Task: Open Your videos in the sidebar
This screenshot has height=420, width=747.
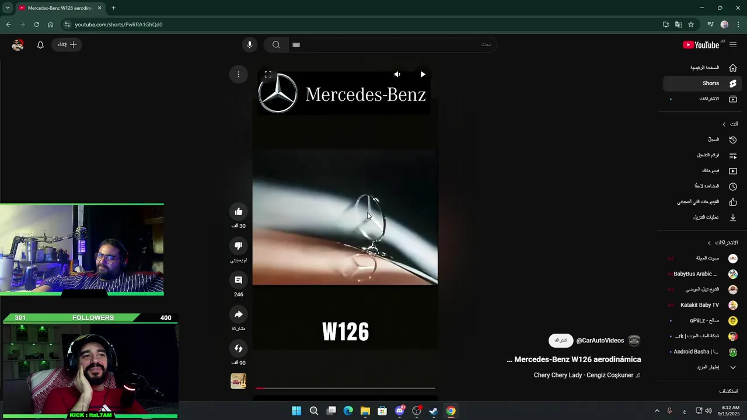Action: coord(703,171)
